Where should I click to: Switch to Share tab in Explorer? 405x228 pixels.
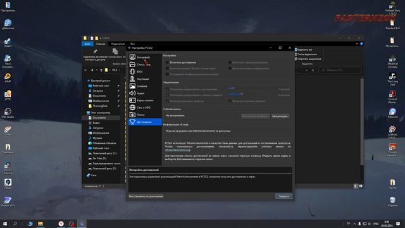tap(118, 44)
